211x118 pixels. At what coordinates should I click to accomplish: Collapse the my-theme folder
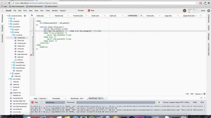point(12,35)
